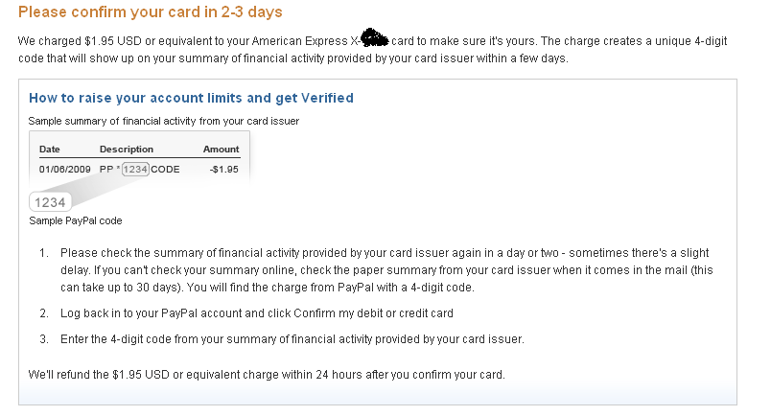Click the Date column header in the sample table
This screenshot has height=416, width=771.
click(x=51, y=150)
